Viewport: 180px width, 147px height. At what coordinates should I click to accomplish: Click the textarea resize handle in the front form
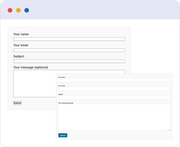coord(169,130)
